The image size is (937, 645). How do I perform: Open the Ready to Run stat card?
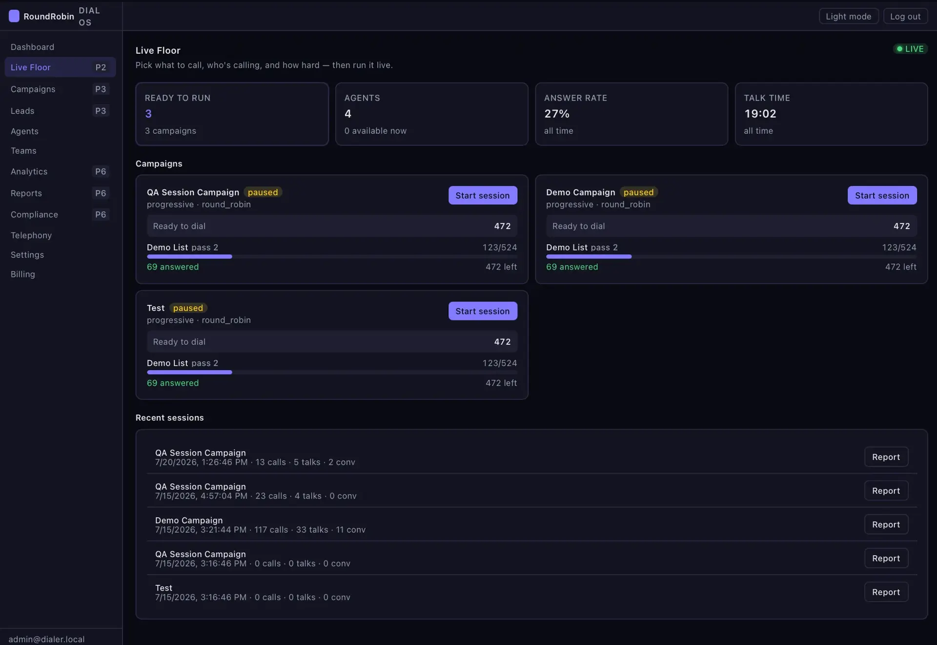tap(232, 114)
